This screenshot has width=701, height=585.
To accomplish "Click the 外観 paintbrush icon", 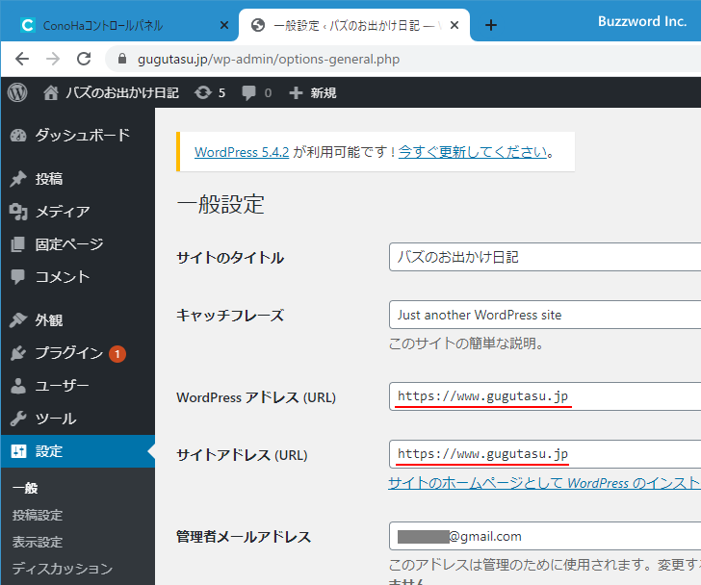I will coord(18,319).
